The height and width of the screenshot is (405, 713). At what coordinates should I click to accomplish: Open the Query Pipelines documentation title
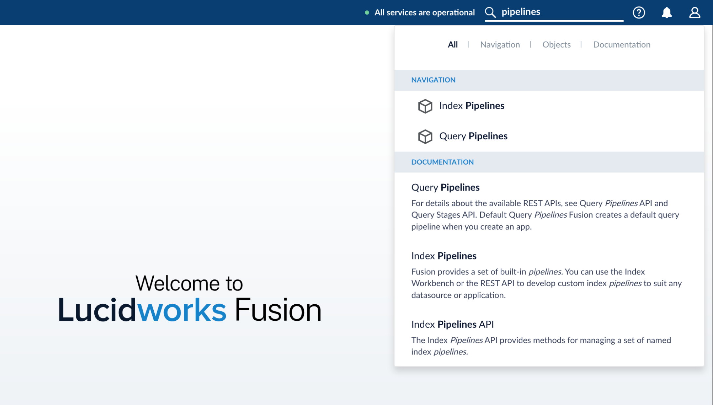point(445,187)
